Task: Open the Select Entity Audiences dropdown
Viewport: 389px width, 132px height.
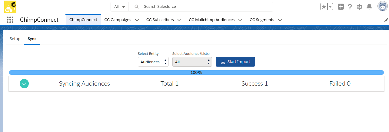Action: [x=153, y=62]
